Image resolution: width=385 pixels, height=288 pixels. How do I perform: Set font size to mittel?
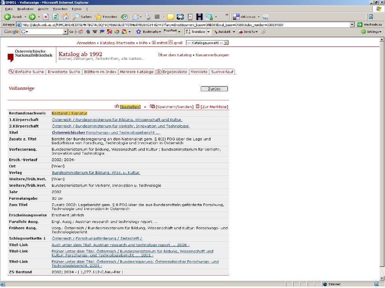pos(159,43)
